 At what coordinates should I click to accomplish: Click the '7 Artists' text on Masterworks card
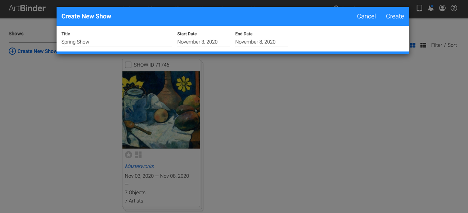coord(134,201)
